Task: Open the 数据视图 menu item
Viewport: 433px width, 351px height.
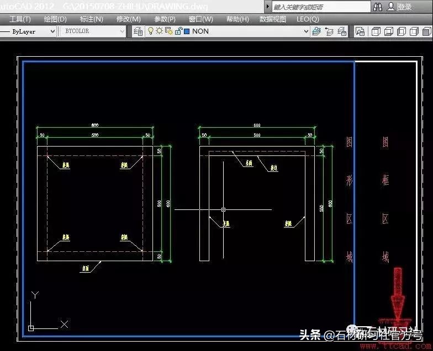Action: coord(273,19)
